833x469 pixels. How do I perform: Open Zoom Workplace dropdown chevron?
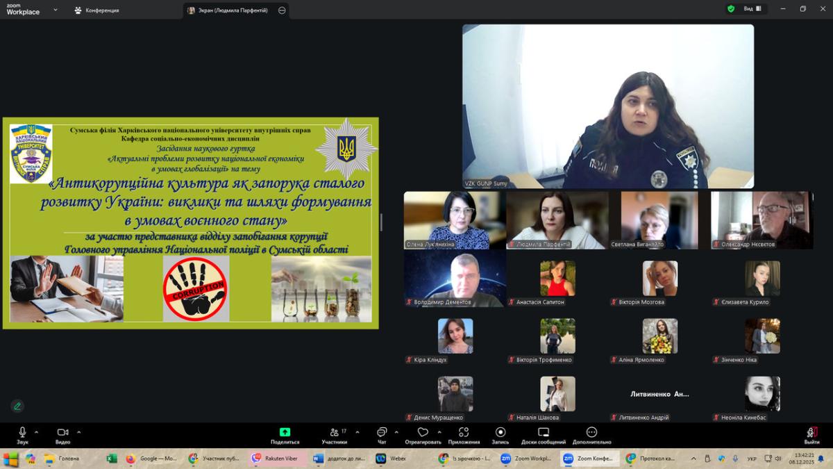56,10
